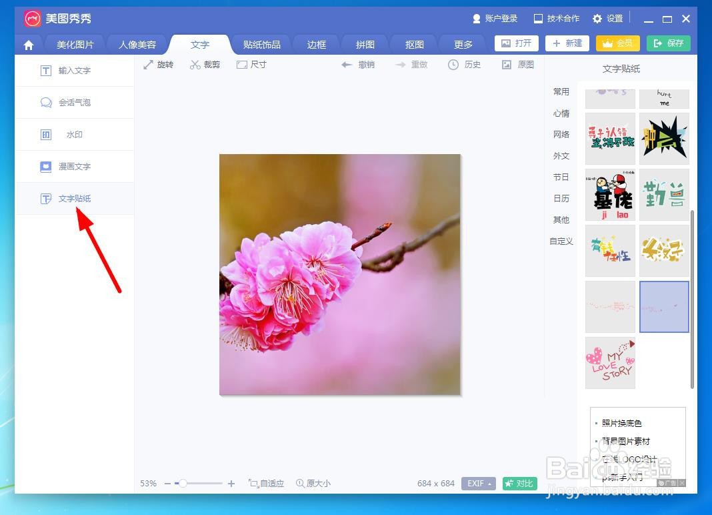Select 会话气泡 speech bubble tool
The width and height of the screenshot is (712, 515).
75,103
